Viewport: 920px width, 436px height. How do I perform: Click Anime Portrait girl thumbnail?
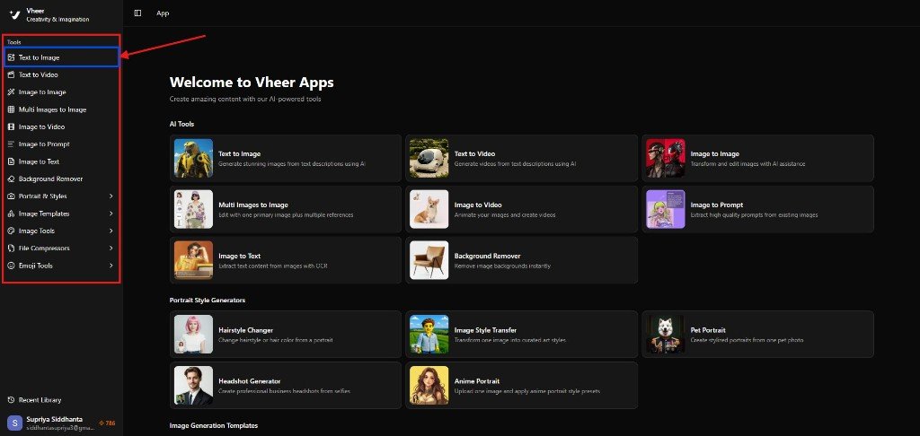(429, 386)
